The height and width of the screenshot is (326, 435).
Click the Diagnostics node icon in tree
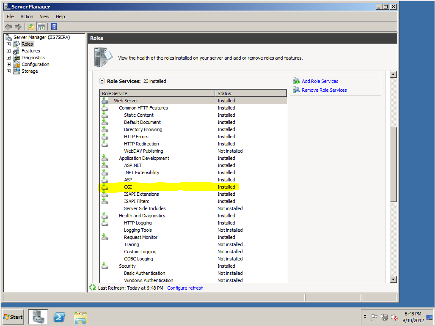(x=17, y=58)
